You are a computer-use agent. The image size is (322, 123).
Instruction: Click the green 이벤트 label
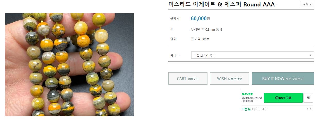click(x=246, y=109)
